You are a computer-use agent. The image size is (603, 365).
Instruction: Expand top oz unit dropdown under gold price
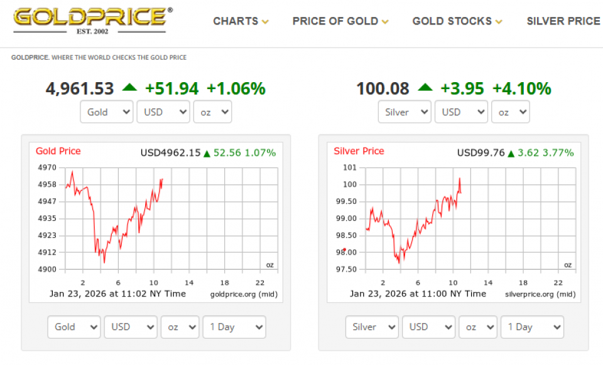[x=212, y=112]
